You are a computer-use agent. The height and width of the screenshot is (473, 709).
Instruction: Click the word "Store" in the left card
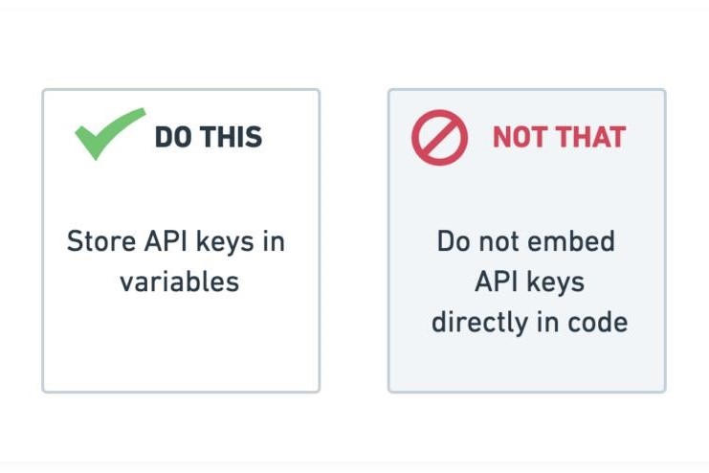pos(101,241)
